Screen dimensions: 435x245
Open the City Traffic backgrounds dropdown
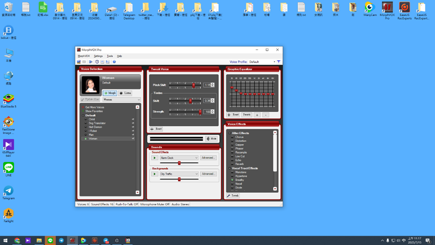179,174
